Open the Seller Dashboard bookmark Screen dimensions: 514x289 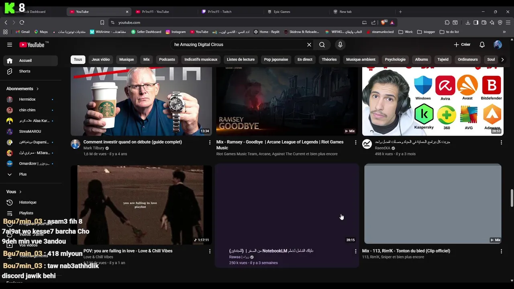click(146, 32)
